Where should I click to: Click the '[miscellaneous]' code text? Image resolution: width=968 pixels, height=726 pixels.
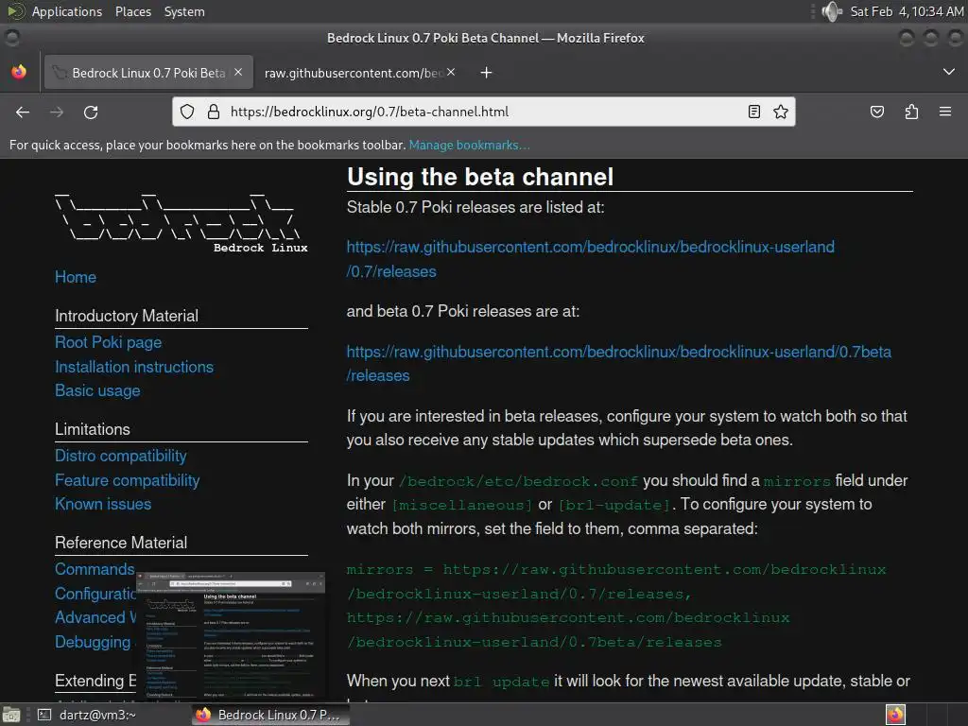coord(462,506)
